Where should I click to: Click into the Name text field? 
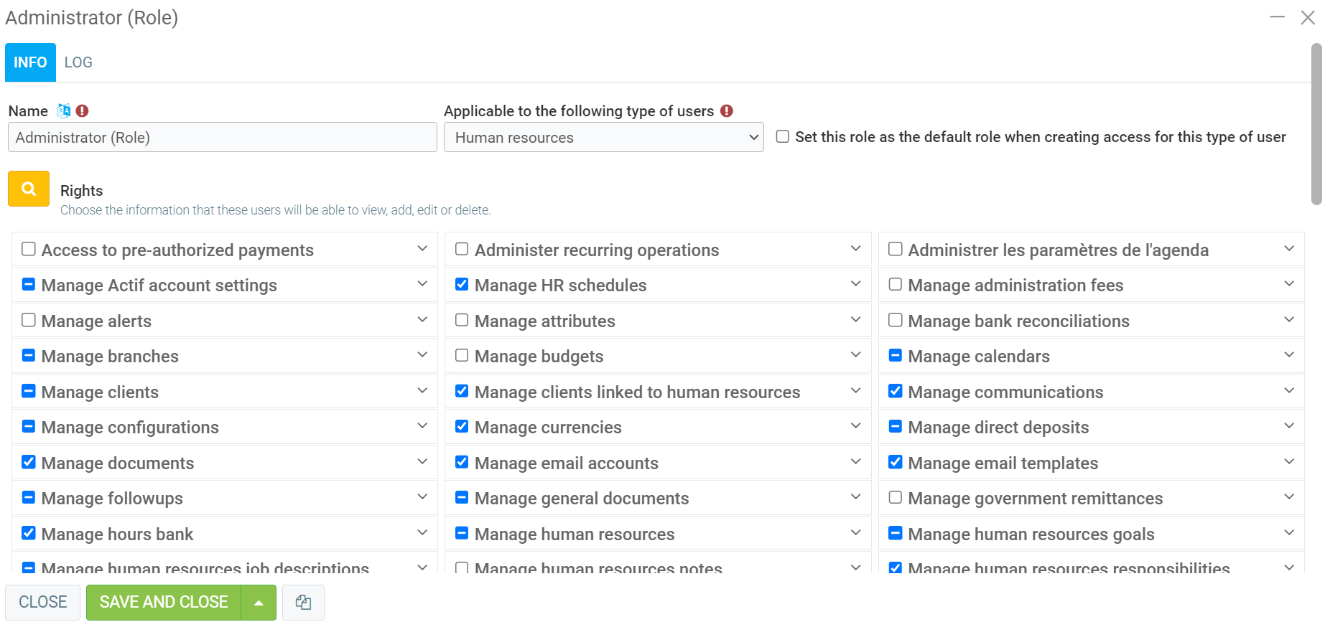click(x=223, y=137)
